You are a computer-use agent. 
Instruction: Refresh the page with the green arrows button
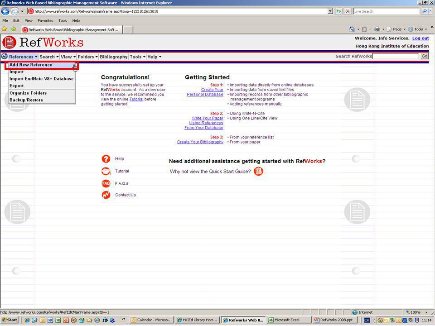339,11
